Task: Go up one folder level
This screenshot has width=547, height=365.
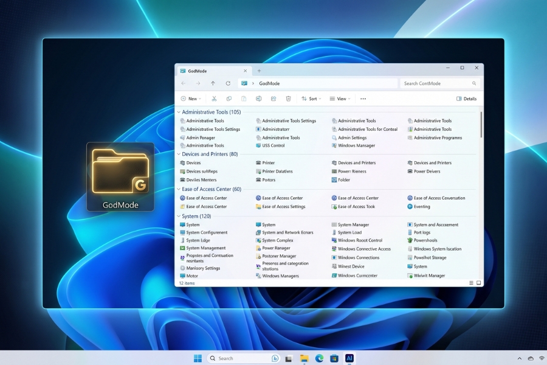Action: tap(213, 83)
